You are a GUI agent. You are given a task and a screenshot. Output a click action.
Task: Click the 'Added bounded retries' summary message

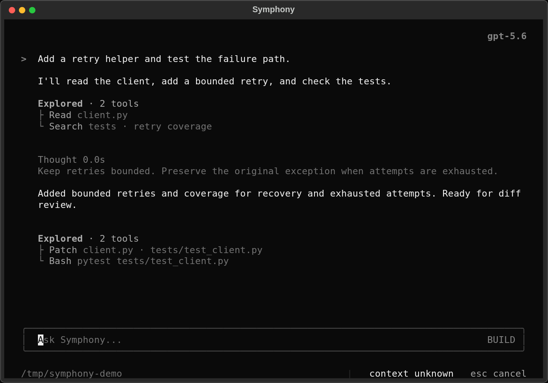[279, 199]
